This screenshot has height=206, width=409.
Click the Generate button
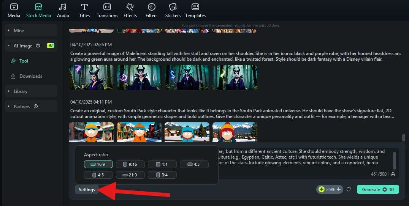[378, 190]
